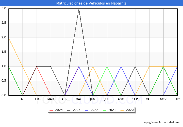Image resolution: width=183 pixels, height=127 pixels.
Task: Click the JUN month axis label
Action: 93,99
